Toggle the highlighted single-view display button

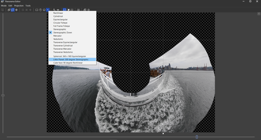pyautogui.click(x=64, y=10)
